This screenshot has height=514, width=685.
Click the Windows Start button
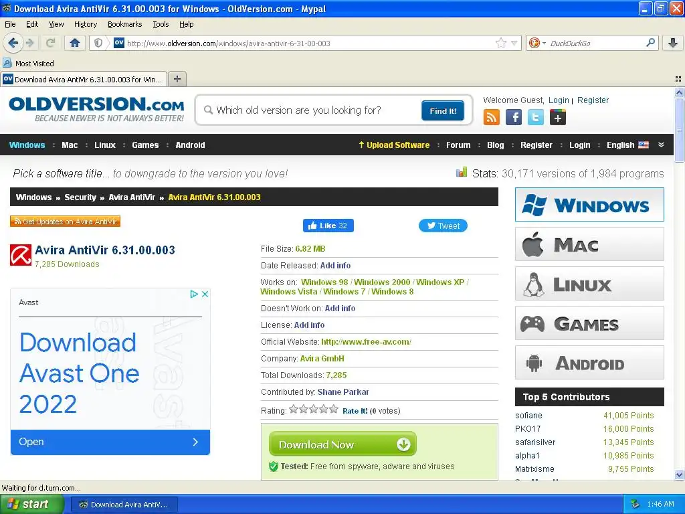pos(32,504)
